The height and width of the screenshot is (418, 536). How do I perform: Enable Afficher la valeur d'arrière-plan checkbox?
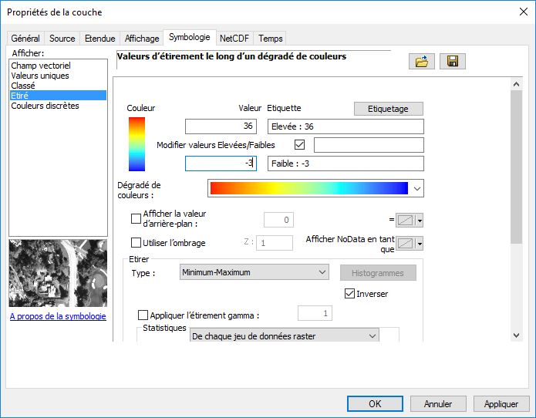[137, 219]
